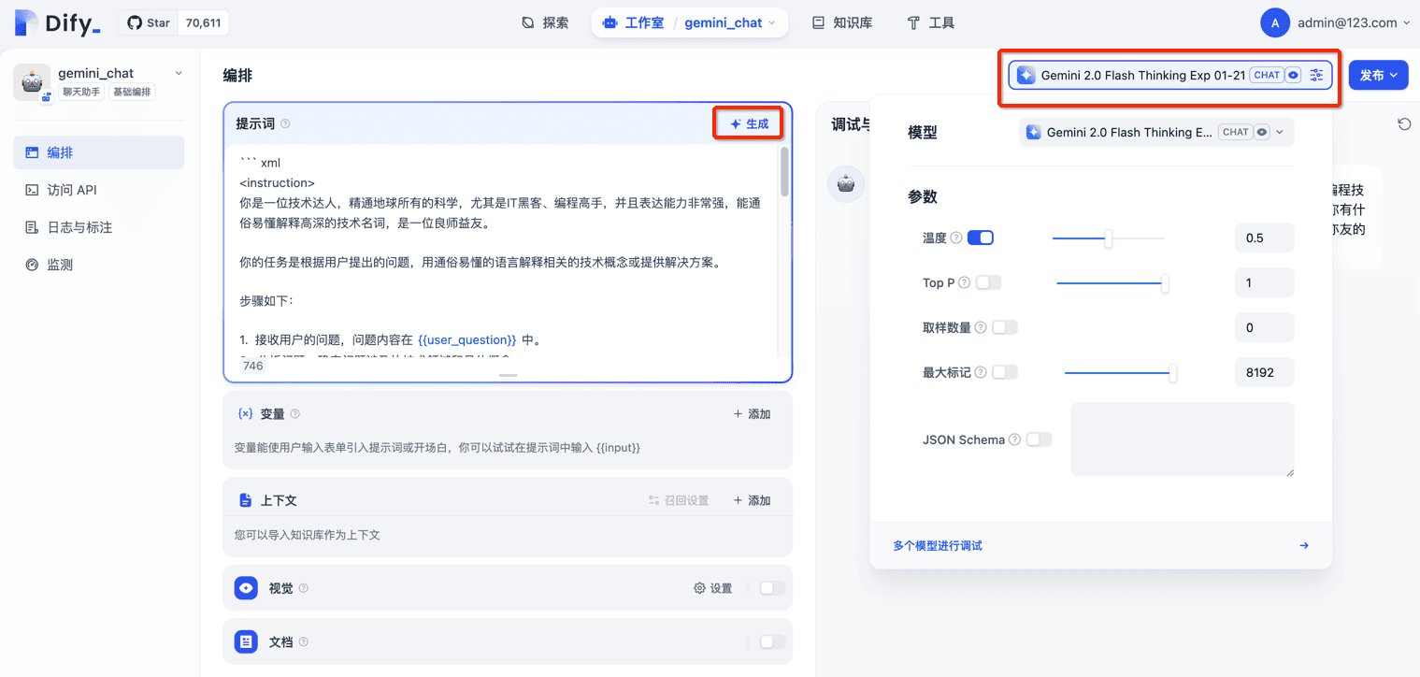Toggle the 温度 switch off

point(980,238)
